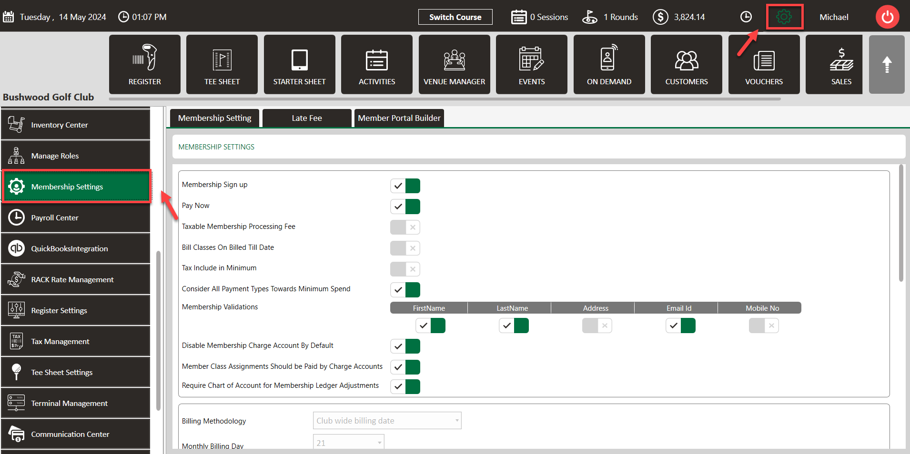The height and width of the screenshot is (454, 910).
Task: Click the Switch Course button
Action: click(x=455, y=17)
